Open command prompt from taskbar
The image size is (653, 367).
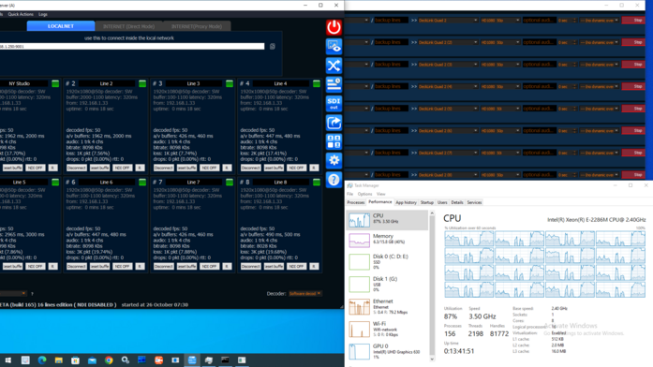coord(225,360)
